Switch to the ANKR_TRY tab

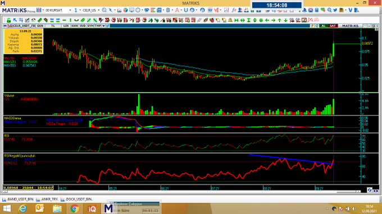click(x=47, y=199)
